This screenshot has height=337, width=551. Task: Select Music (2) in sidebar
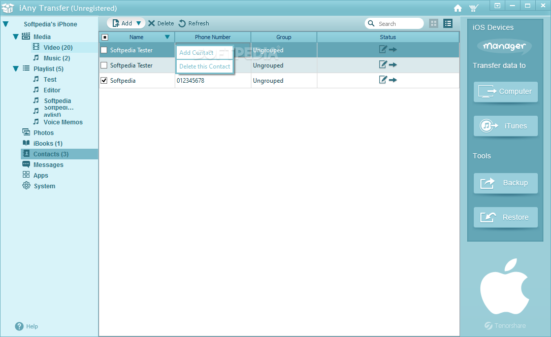pyautogui.click(x=56, y=58)
